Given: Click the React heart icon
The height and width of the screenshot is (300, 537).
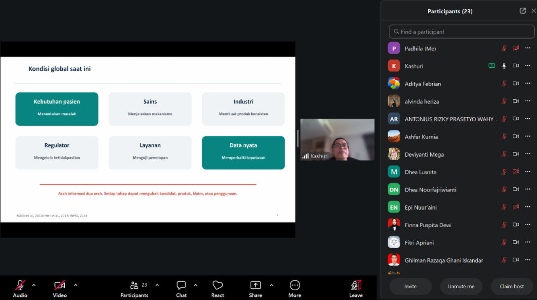Looking at the screenshot, I should (x=217, y=285).
